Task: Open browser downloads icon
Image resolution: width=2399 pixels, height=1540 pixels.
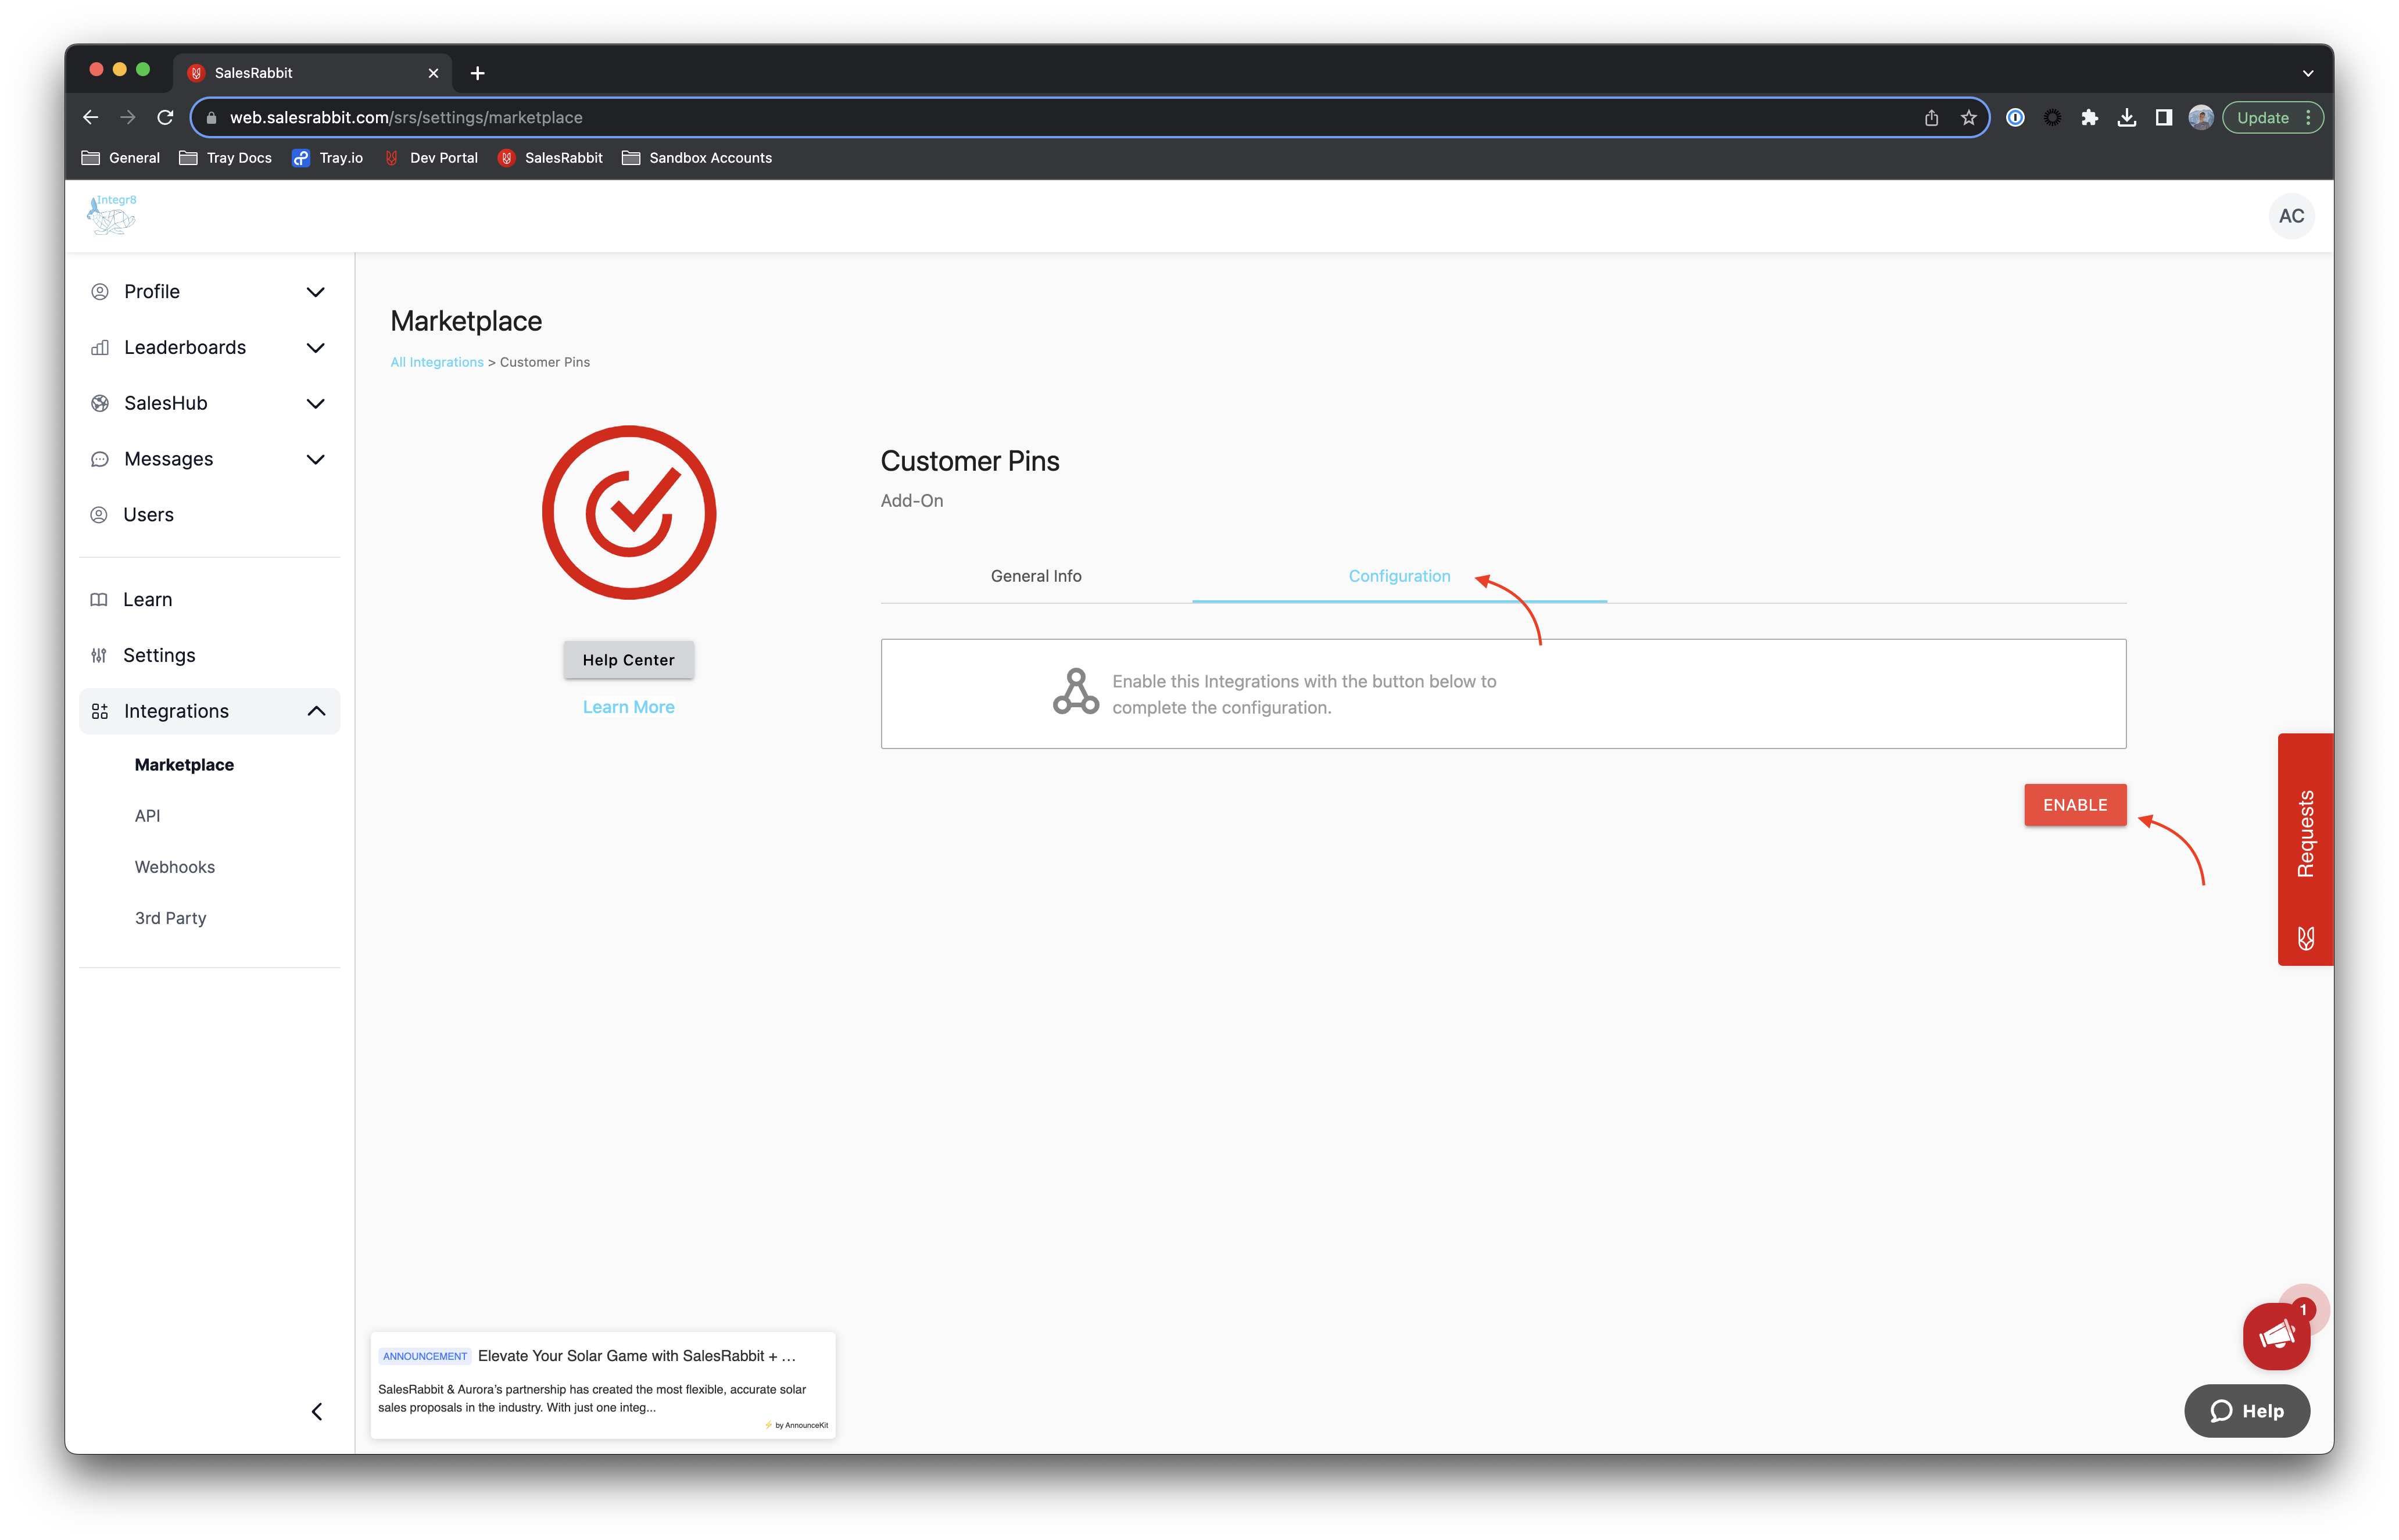Action: (x=2126, y=118)
